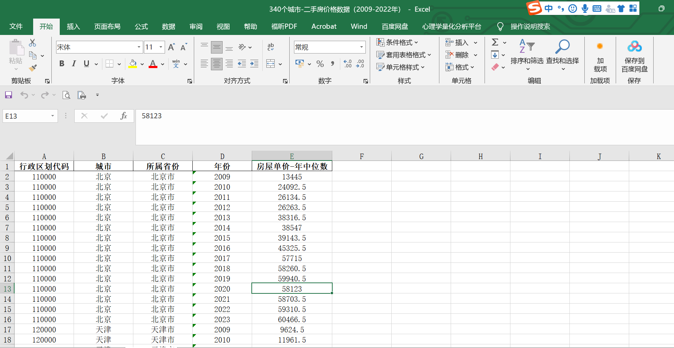Switch to the 数据 ribbon tab
This screenshot has width=674, height=348.
(x=168, y=27)
